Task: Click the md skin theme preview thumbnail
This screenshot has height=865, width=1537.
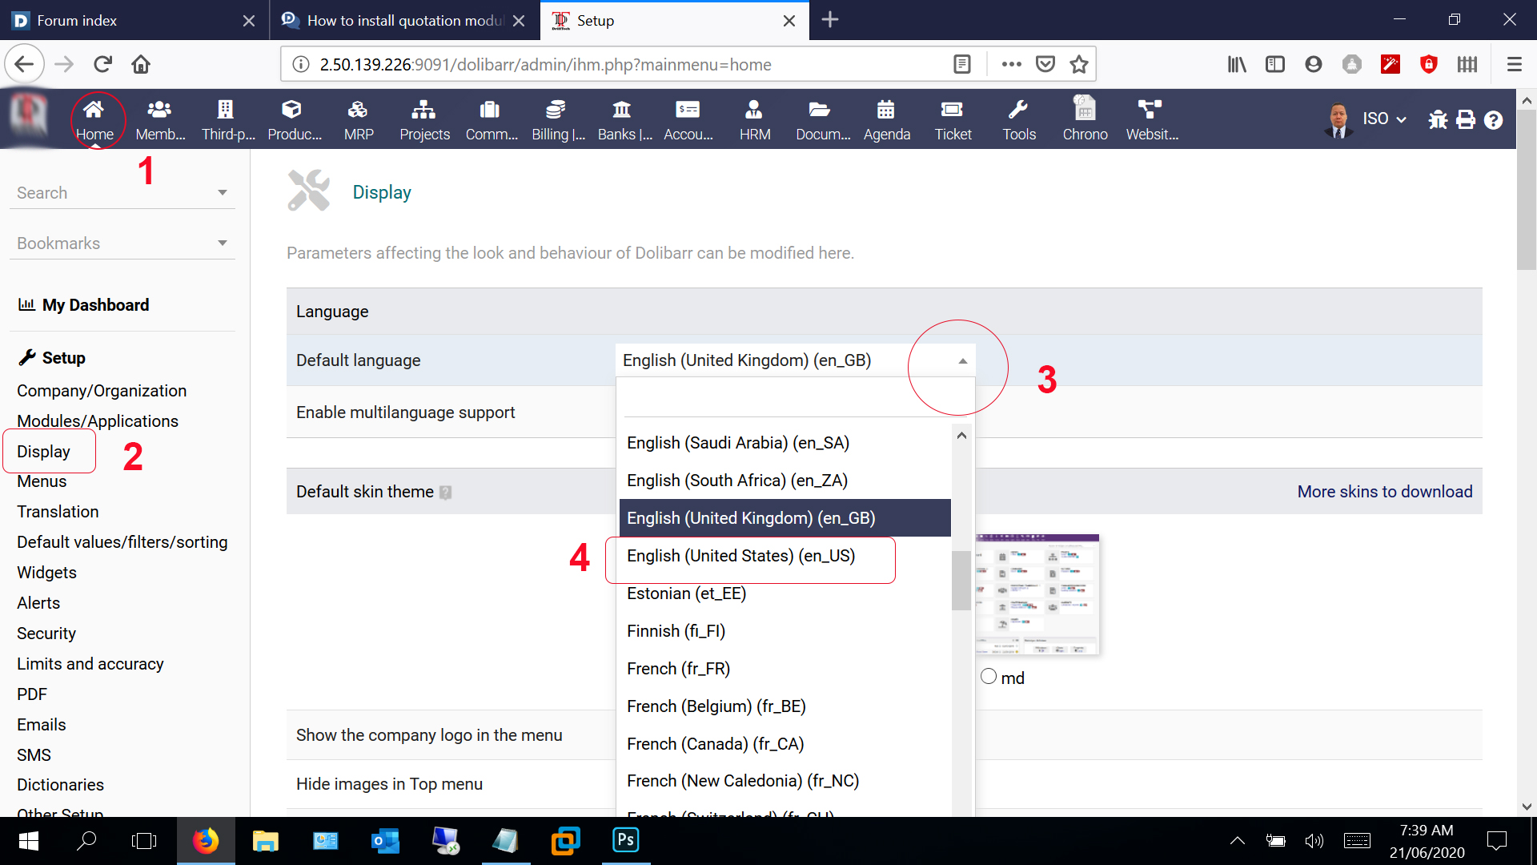Action: click(1037, 595)
